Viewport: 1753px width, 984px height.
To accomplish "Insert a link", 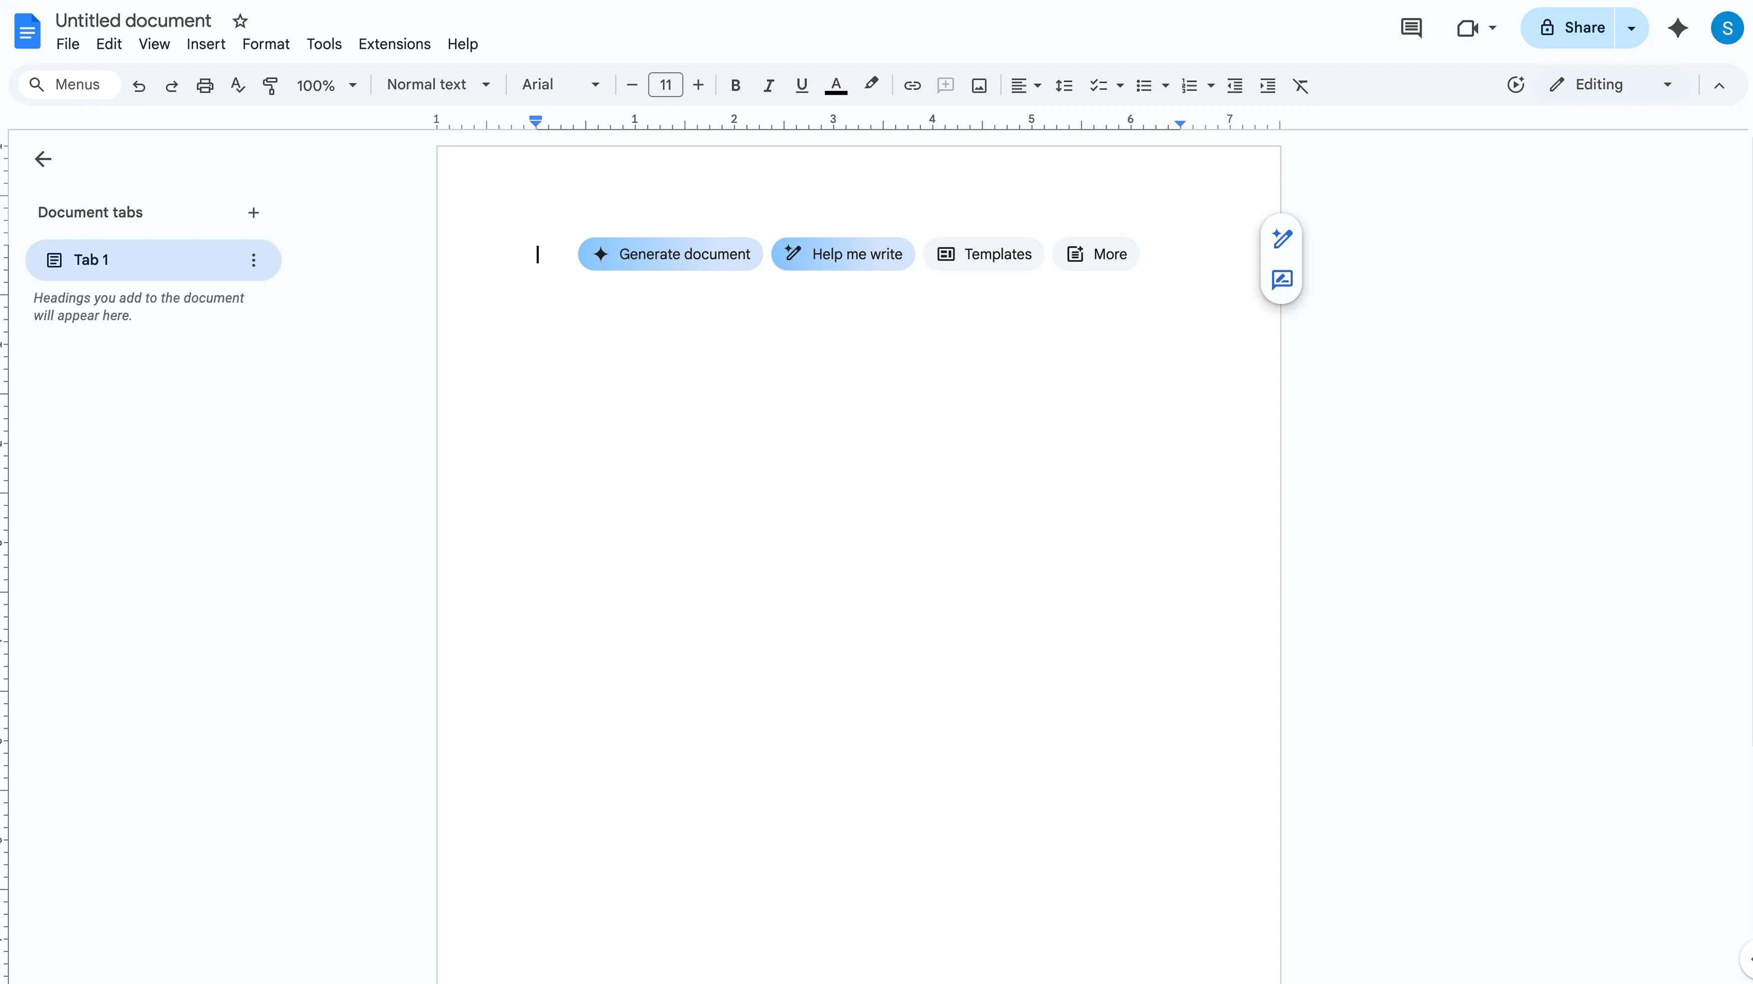I will click(912, 85).
